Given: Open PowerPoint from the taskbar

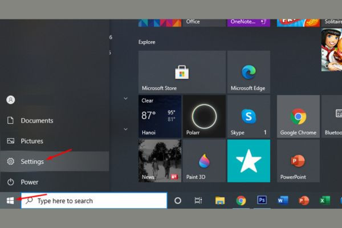Looking at the screenshot, I should (x=304, y=201).
